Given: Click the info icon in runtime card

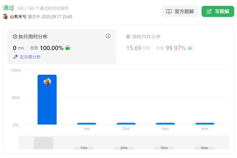Looking at the screenshot, I should click(108, 36).
